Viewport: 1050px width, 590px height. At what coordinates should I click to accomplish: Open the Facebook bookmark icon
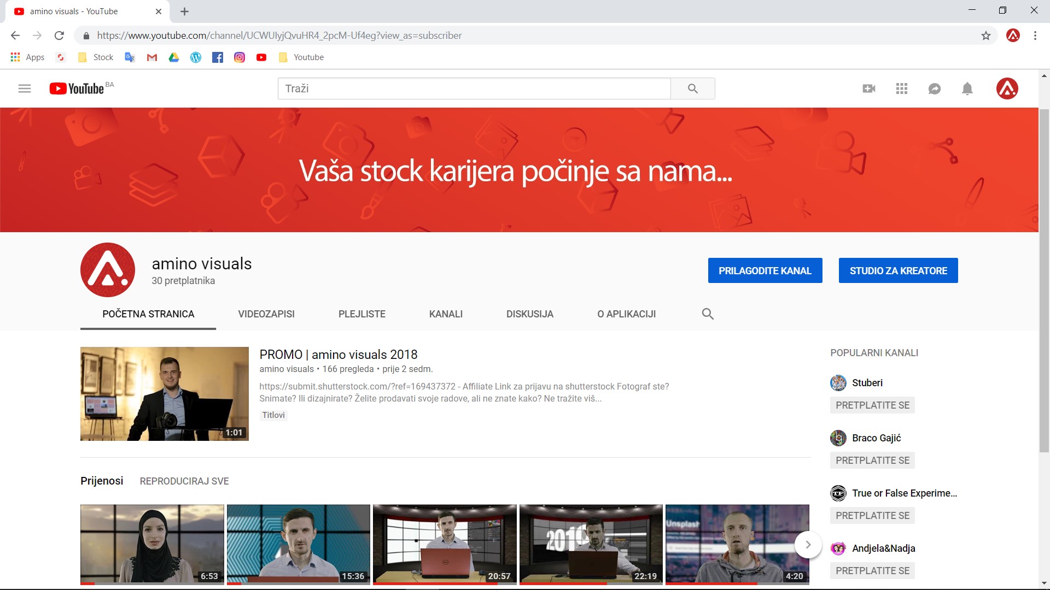(218, 57)
